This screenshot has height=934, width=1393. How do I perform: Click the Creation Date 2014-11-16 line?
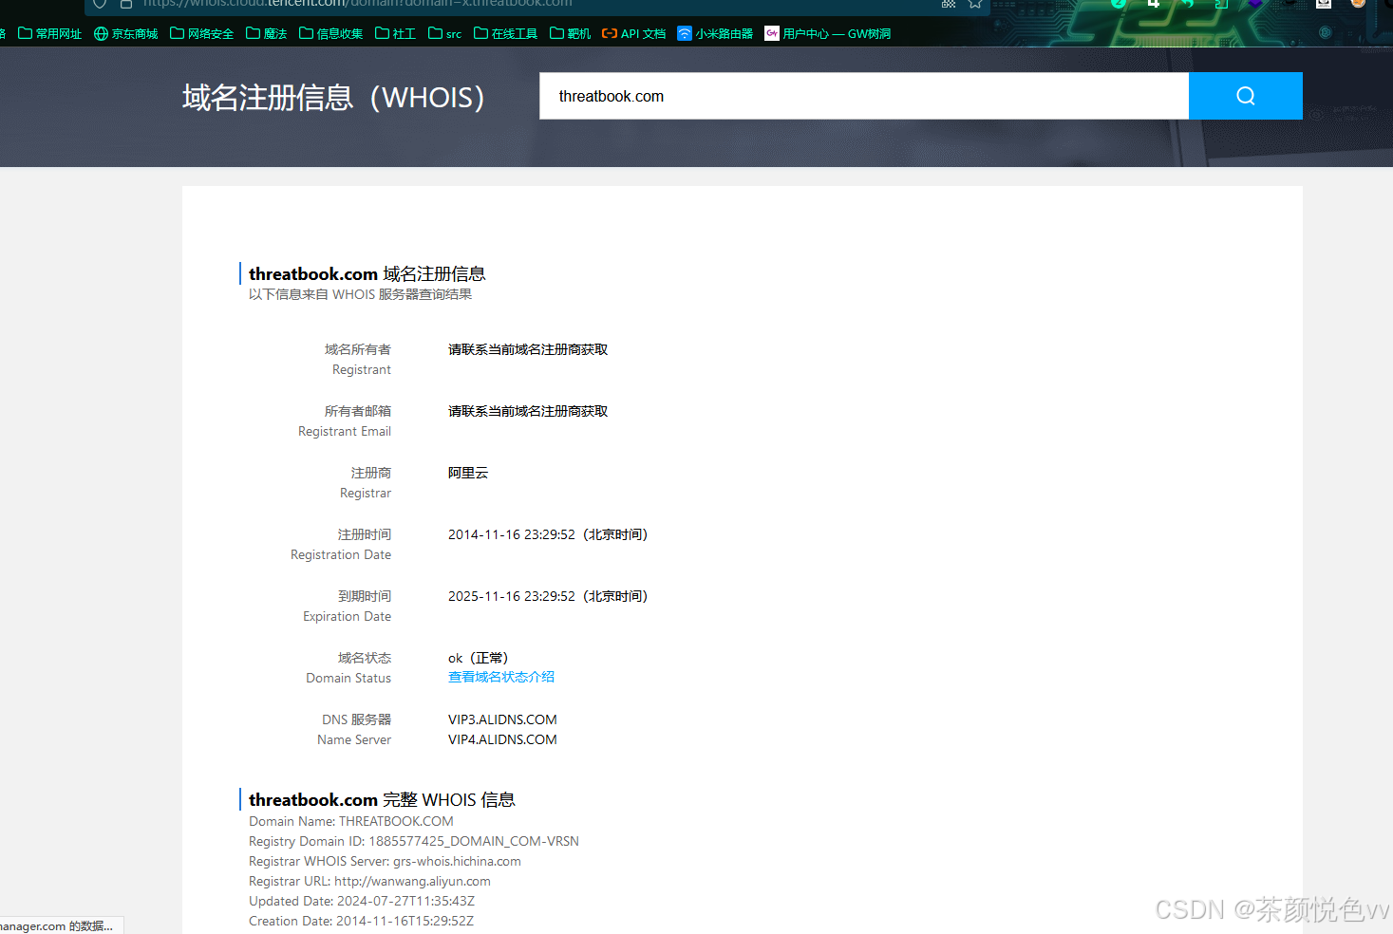(x=361, y=921)
